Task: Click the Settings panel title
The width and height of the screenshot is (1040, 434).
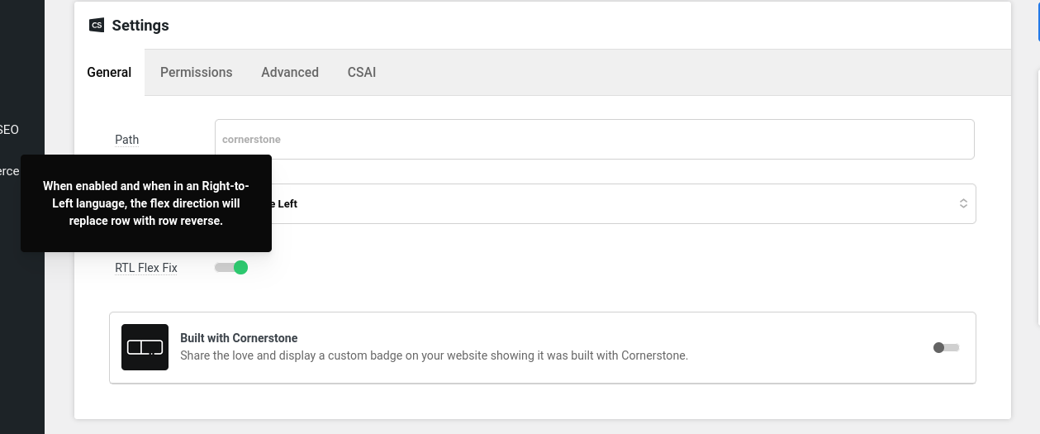Action: (x=140, y=26)
